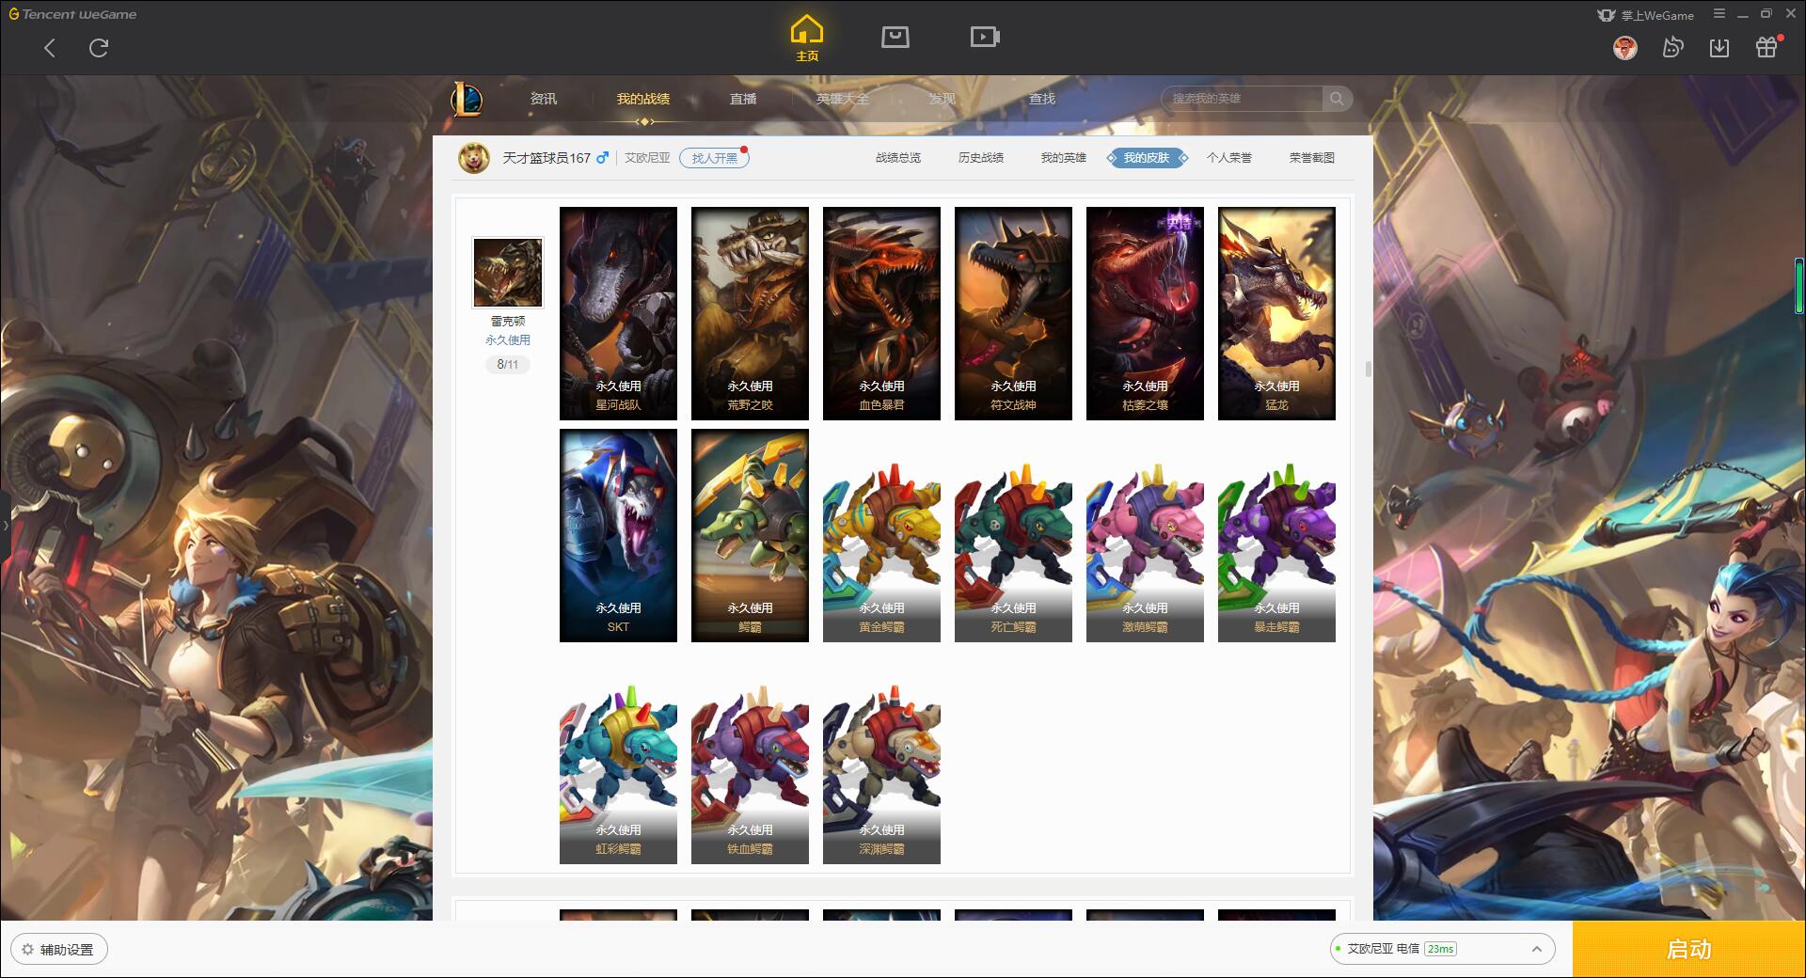Open the download manager icon

point(1719,48)
